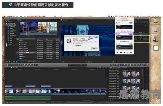Open the browser gear action menu
The width and height of the screenshot is (163, 106).
[10, 62]
